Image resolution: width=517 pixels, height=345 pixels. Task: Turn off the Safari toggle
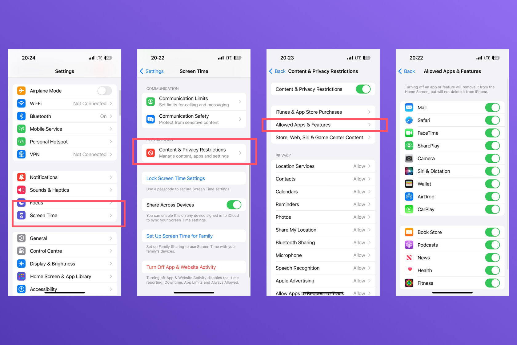492,120
